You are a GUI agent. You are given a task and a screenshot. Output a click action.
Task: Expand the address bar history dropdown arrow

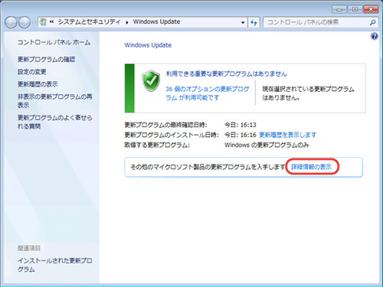[243, 22]
